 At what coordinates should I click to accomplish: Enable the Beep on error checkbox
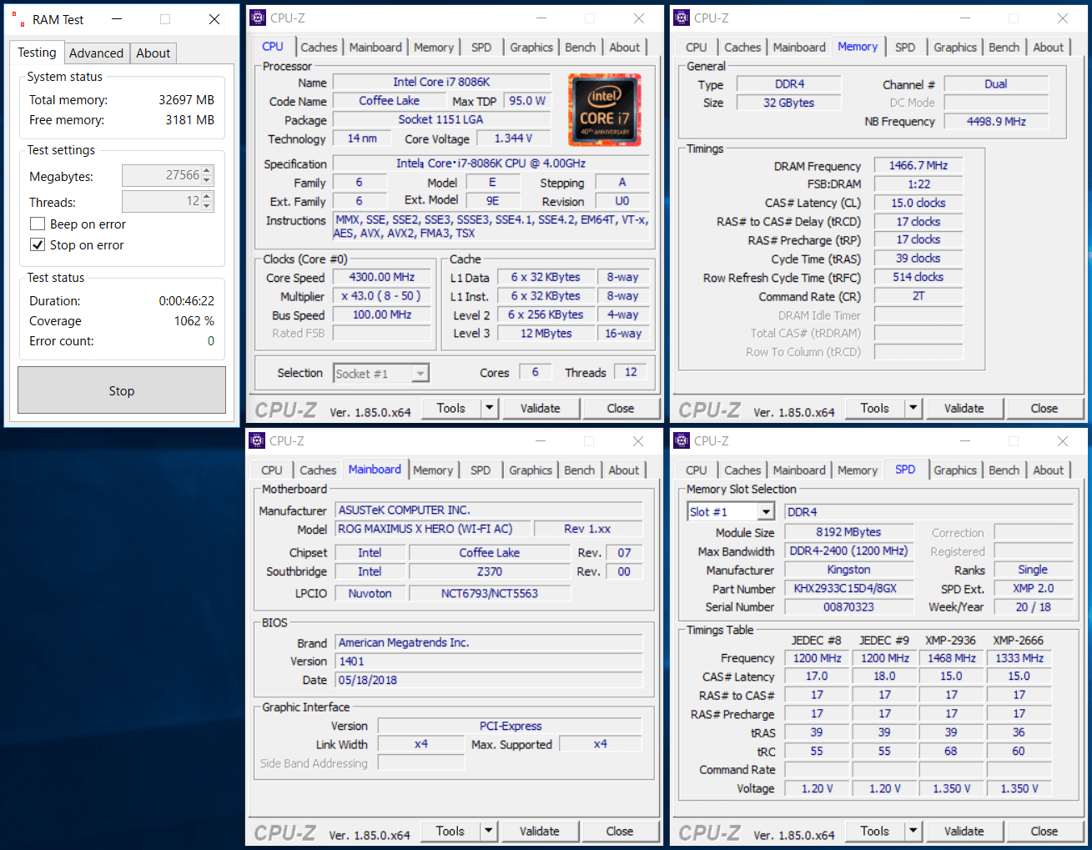click(x=38, y=224)
